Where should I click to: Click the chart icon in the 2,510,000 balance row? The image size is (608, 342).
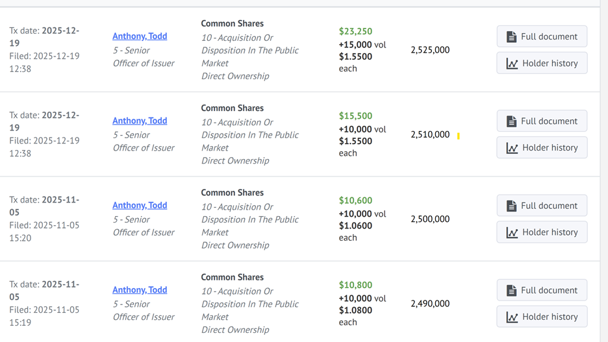click(512, 148)
